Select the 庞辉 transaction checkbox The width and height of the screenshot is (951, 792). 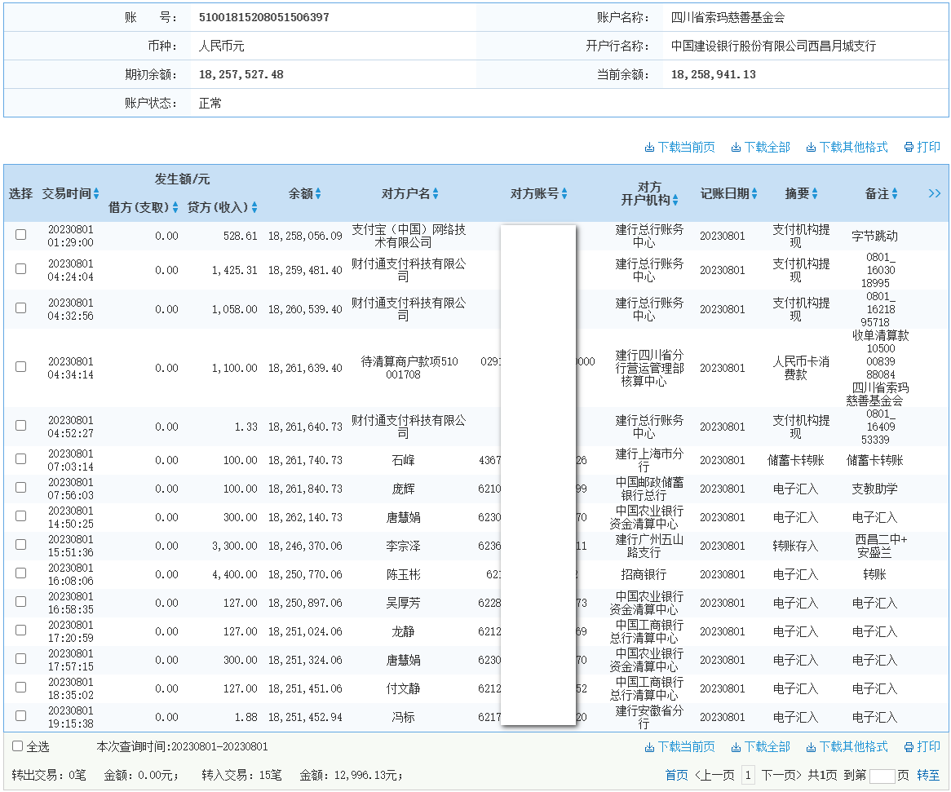coord(20,488)
